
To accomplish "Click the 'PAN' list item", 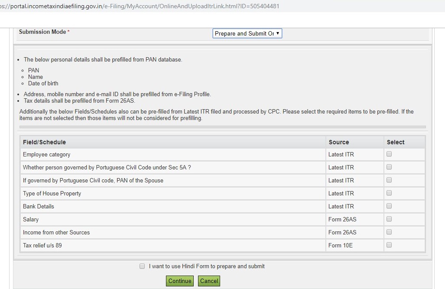I will tap(33, 70).
